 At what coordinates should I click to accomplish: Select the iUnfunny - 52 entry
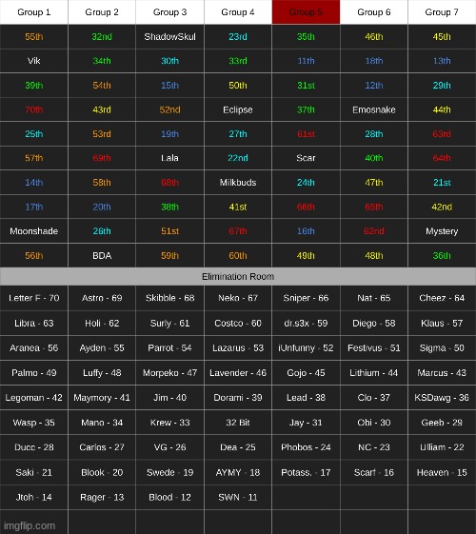[306, 348]
